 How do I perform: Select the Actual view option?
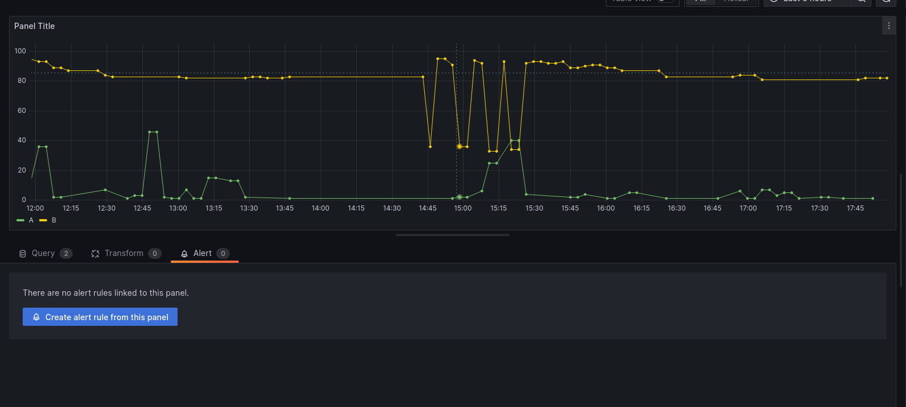736,2
